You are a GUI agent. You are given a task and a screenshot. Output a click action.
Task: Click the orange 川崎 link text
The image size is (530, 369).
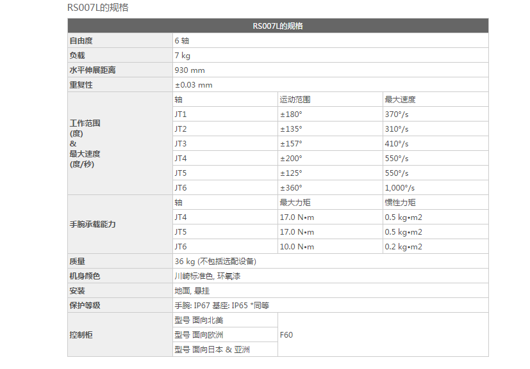pos(182,276)
